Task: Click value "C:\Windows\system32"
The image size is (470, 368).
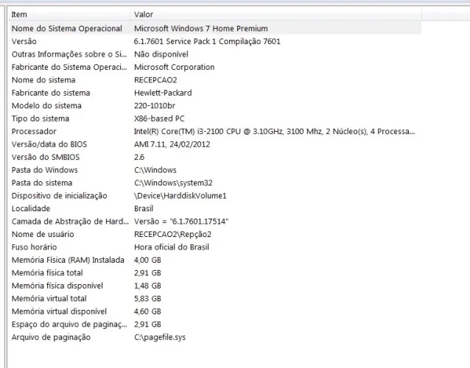Action: pos(173,183)
